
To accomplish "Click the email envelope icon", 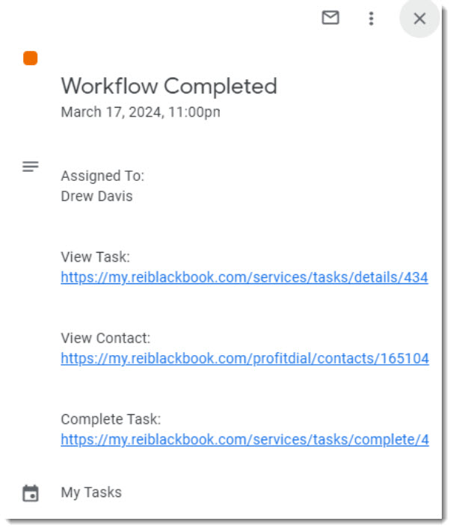I will 330,18.
